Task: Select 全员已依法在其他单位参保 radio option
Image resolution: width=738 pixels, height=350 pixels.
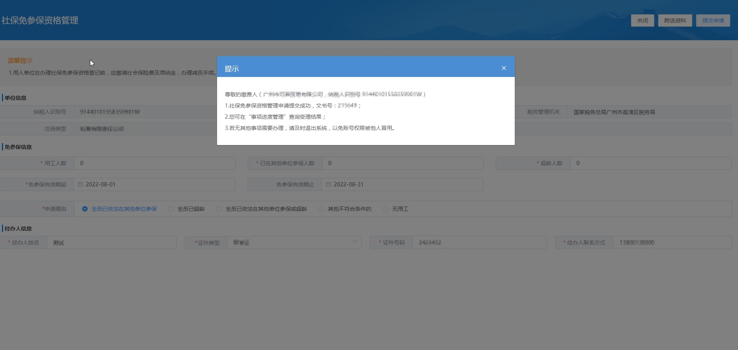Action: [85, 209]
